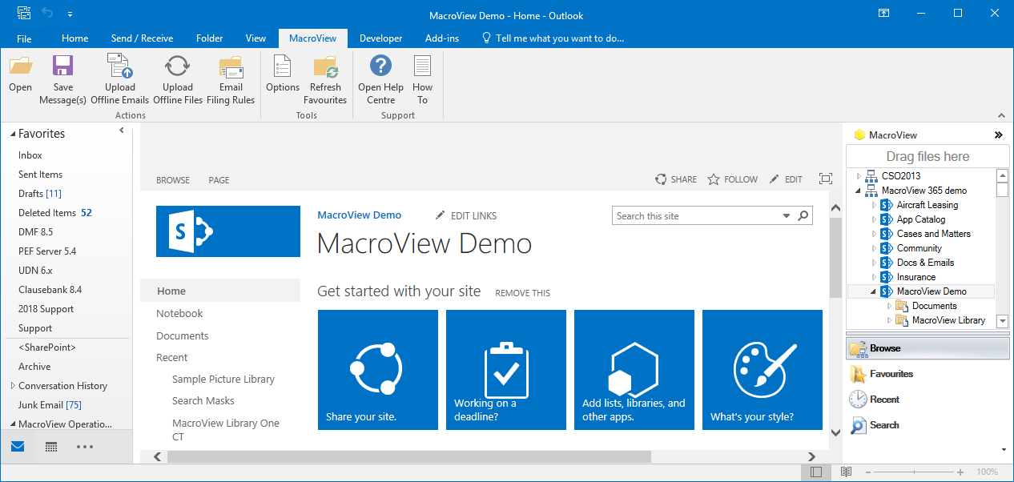Collapse the MacroView 365 demo node
The height and width of the screenshot is (482, 1014).
tap(859, 190)
